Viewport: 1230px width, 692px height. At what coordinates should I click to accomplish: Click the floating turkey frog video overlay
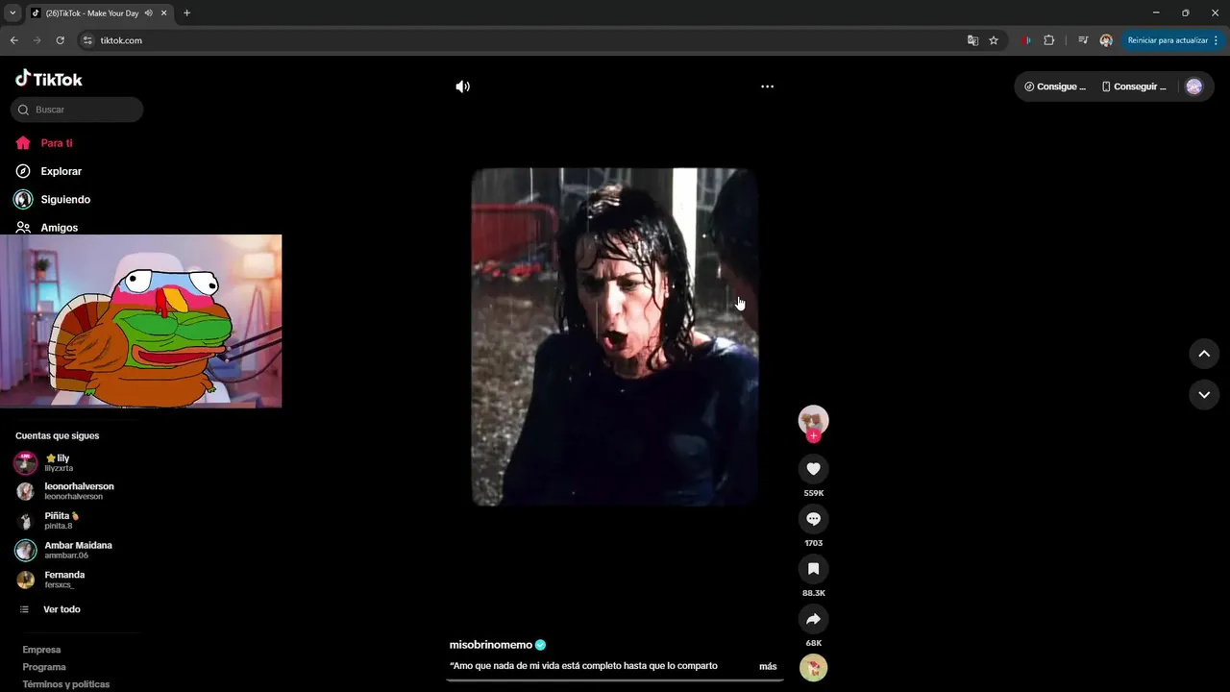(140, 321)
